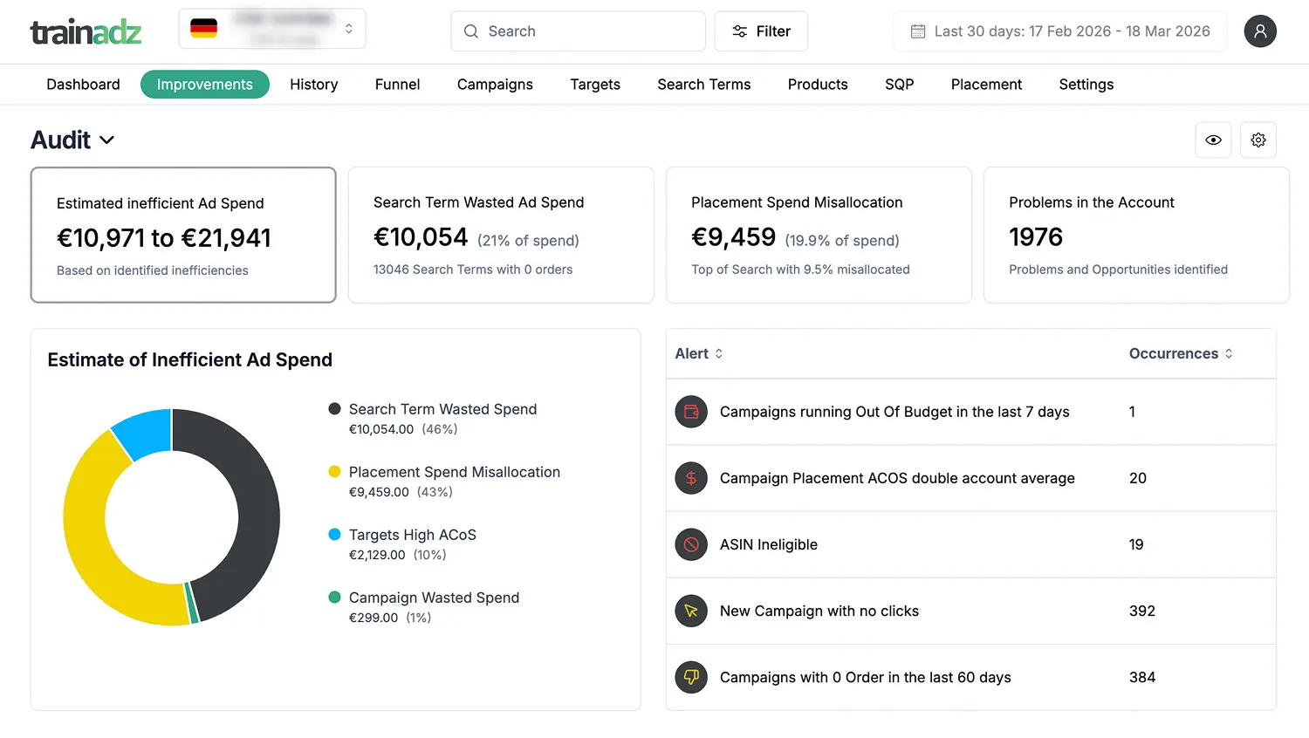Click the thumbs-down icon for zero-order campaigns
This screenshot has height=738, width=1309.
[x=690, y=677]
